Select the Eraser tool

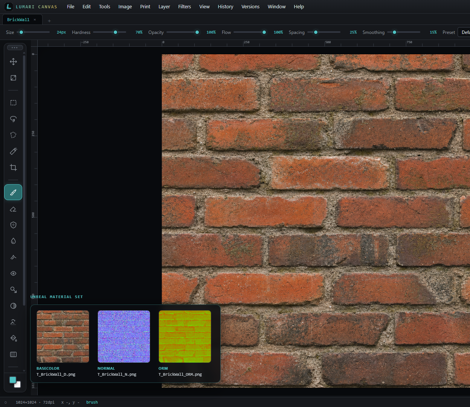(x=13, y=209)
